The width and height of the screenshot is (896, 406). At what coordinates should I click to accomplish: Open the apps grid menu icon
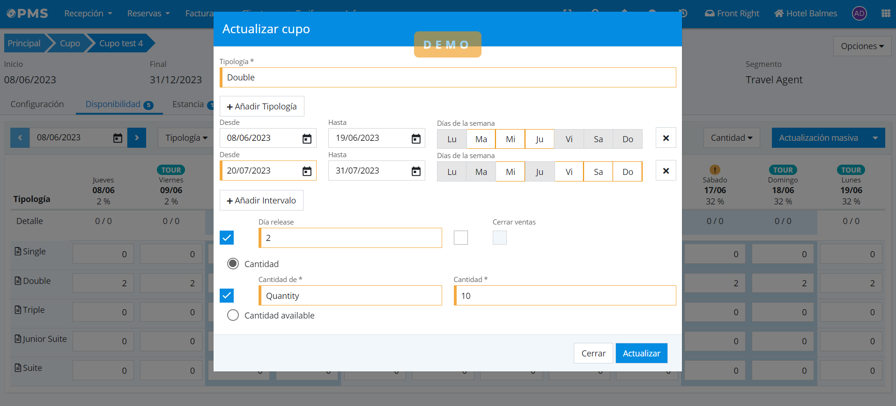click(885, 14)
